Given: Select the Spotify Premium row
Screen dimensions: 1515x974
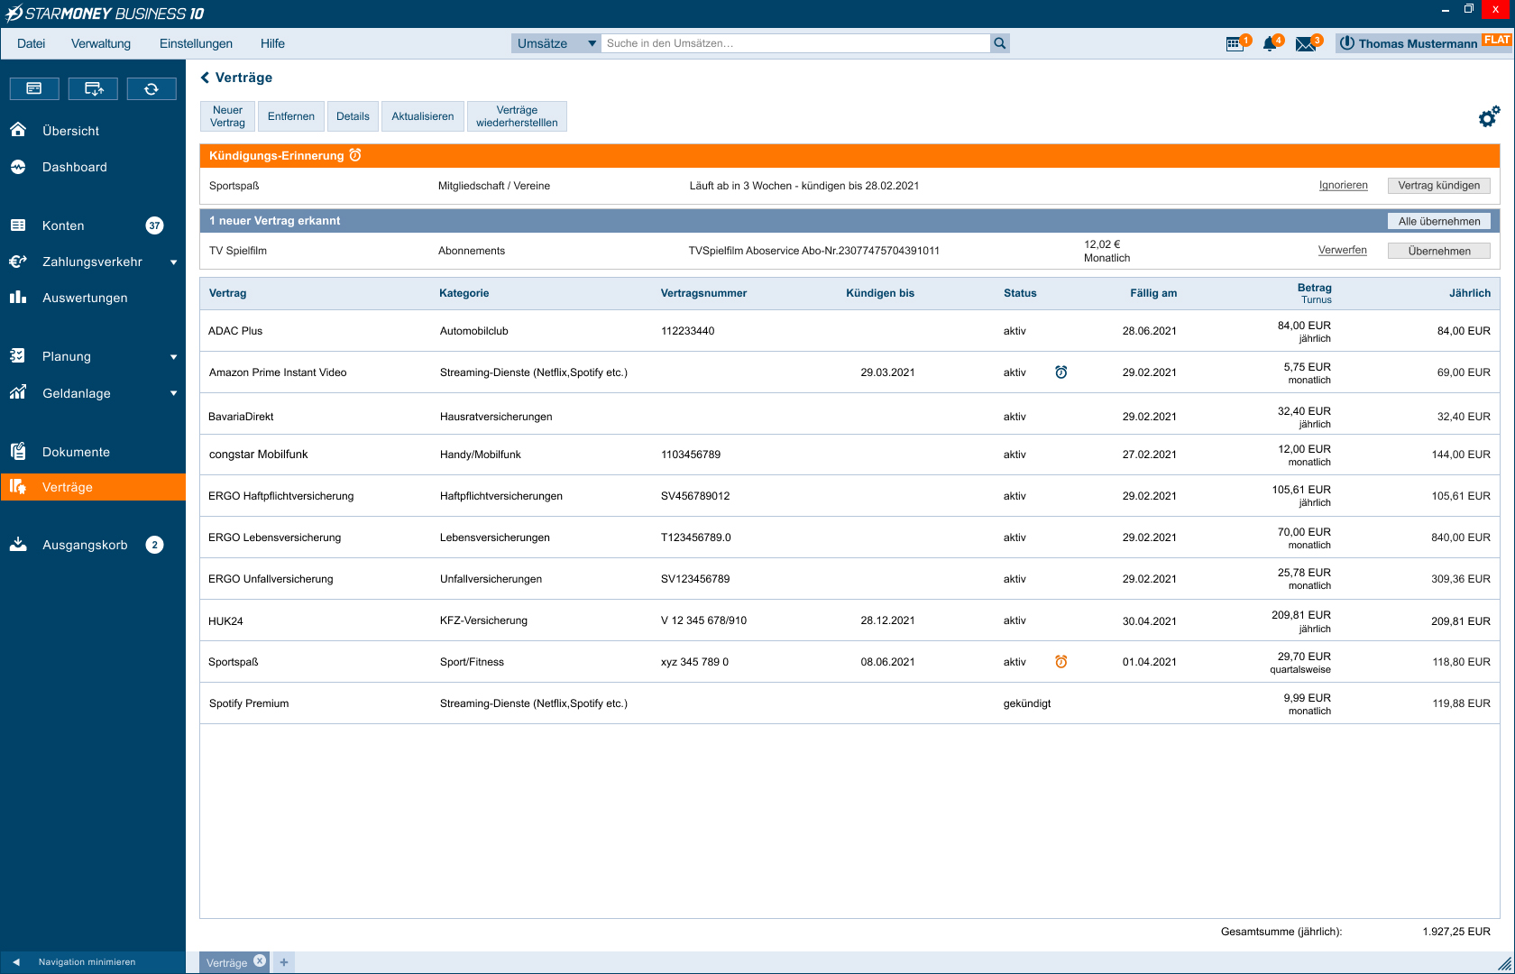Looking at the screenshot, I should 849,703.
